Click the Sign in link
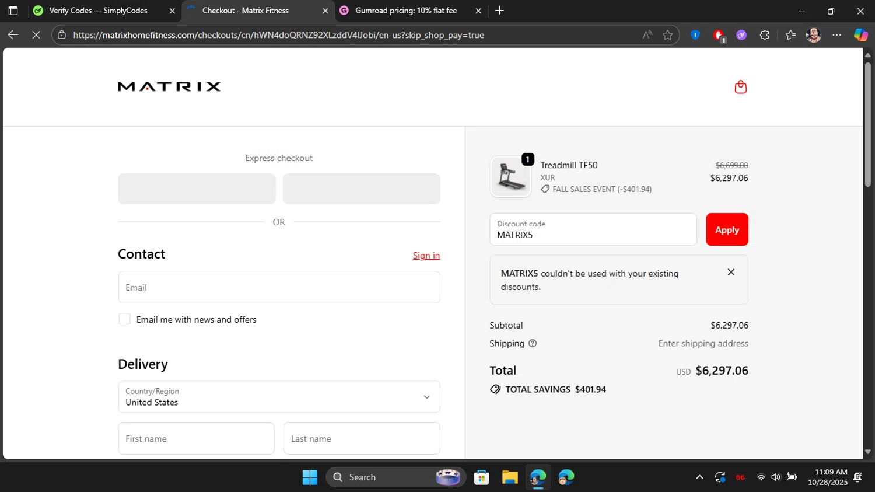875x492 pixels. 426,256
